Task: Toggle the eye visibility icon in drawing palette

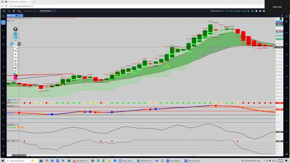Action: coord(16,34)
